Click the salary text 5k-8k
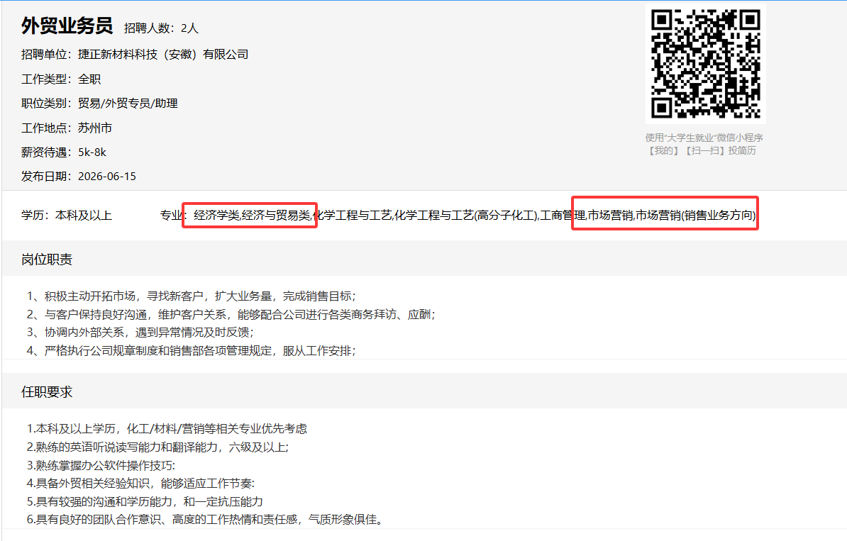The height and width of the screenshot is (541, 847). [92, 152]
